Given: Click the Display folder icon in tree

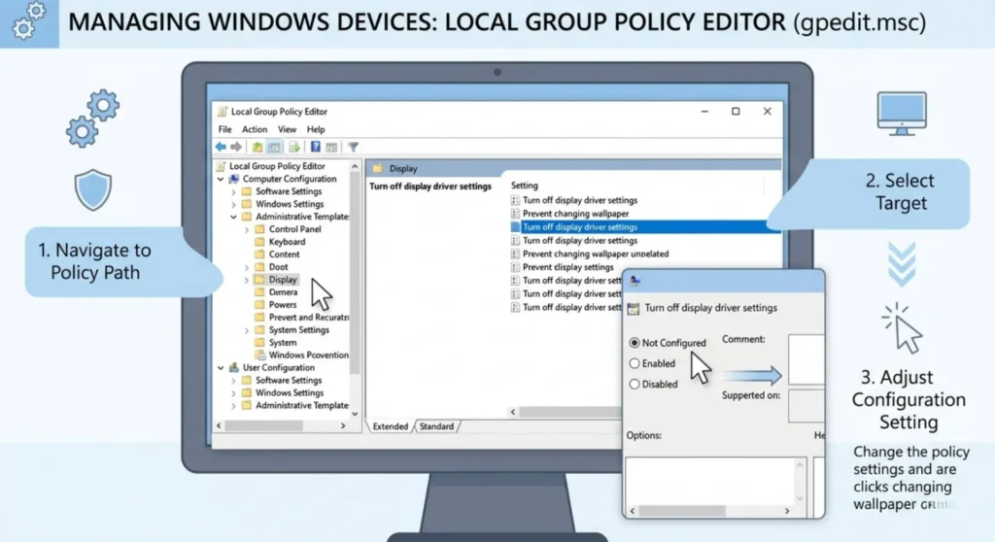Looking at the screenshot, I should [x=259, y=279].
